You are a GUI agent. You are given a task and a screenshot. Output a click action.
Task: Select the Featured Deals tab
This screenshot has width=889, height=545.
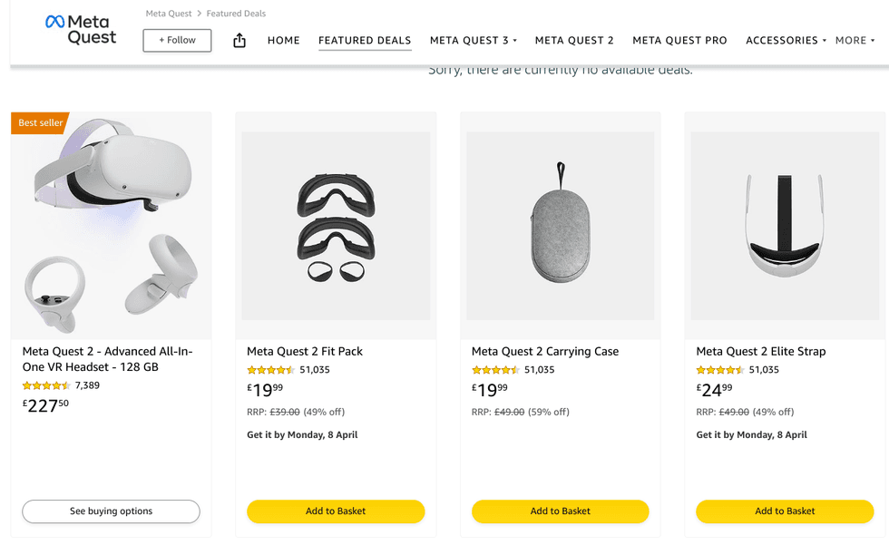pyautogui.click(x=365, y=41)
